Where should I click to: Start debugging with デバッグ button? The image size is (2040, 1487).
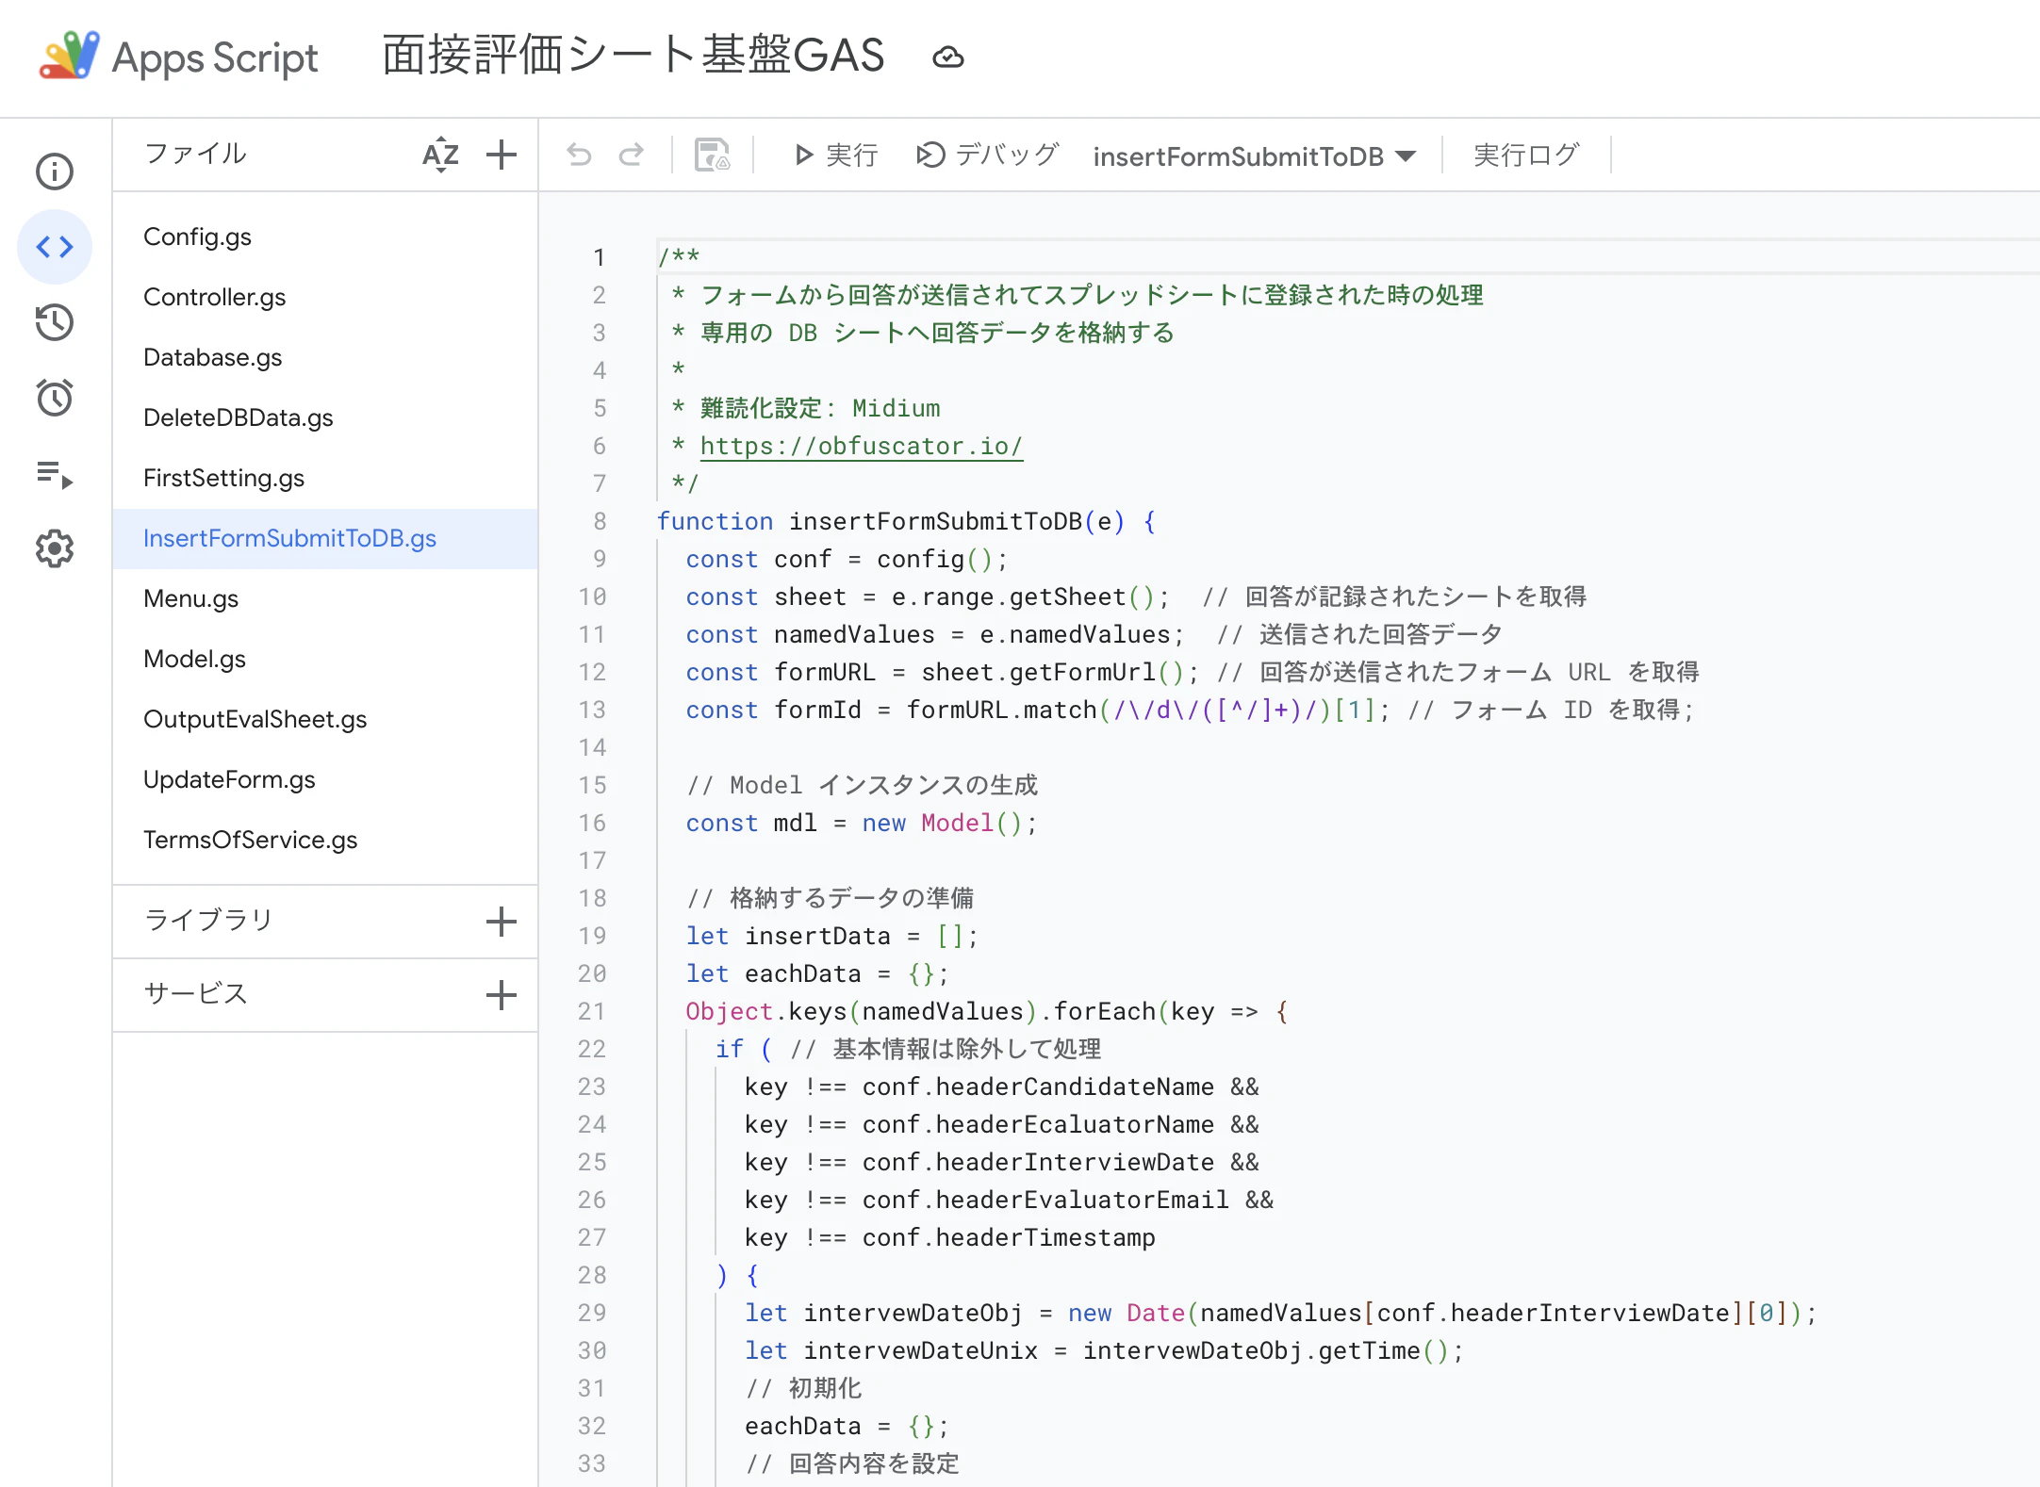click(x=988, y=155)
